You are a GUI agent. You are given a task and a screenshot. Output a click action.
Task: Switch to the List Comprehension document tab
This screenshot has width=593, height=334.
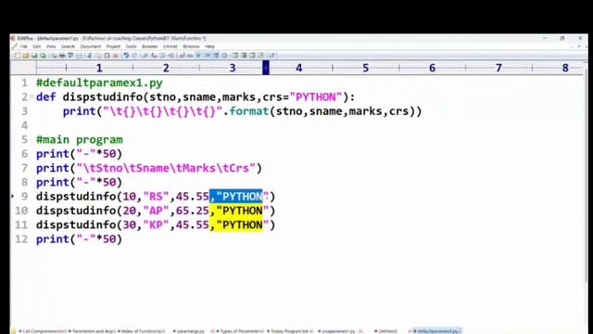click(43, 331)
